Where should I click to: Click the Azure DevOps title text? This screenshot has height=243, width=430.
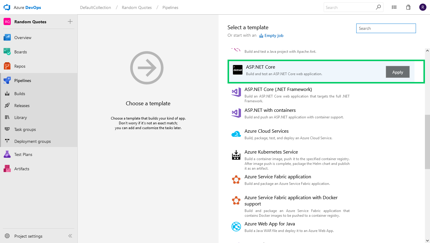27,7
